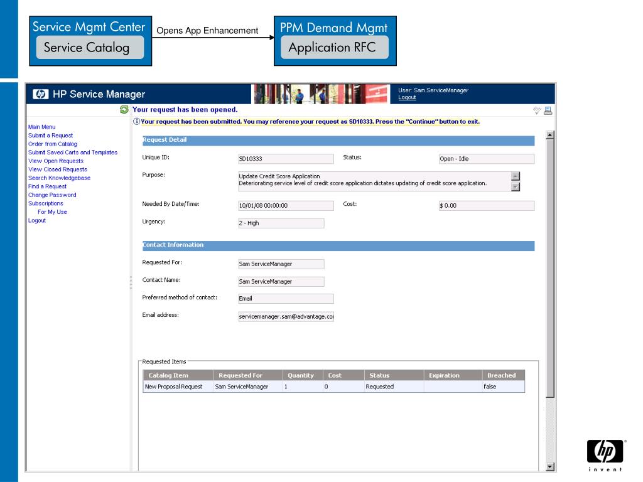Click the User: Sam.ServiceManager label
643x482 pixels.
[433, 90]
